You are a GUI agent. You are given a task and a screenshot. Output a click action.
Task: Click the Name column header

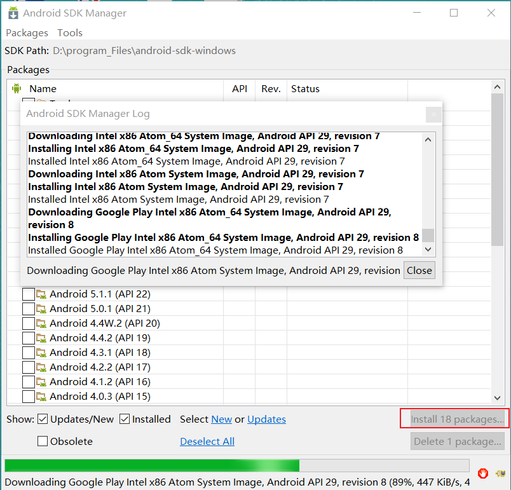[43, 89]
